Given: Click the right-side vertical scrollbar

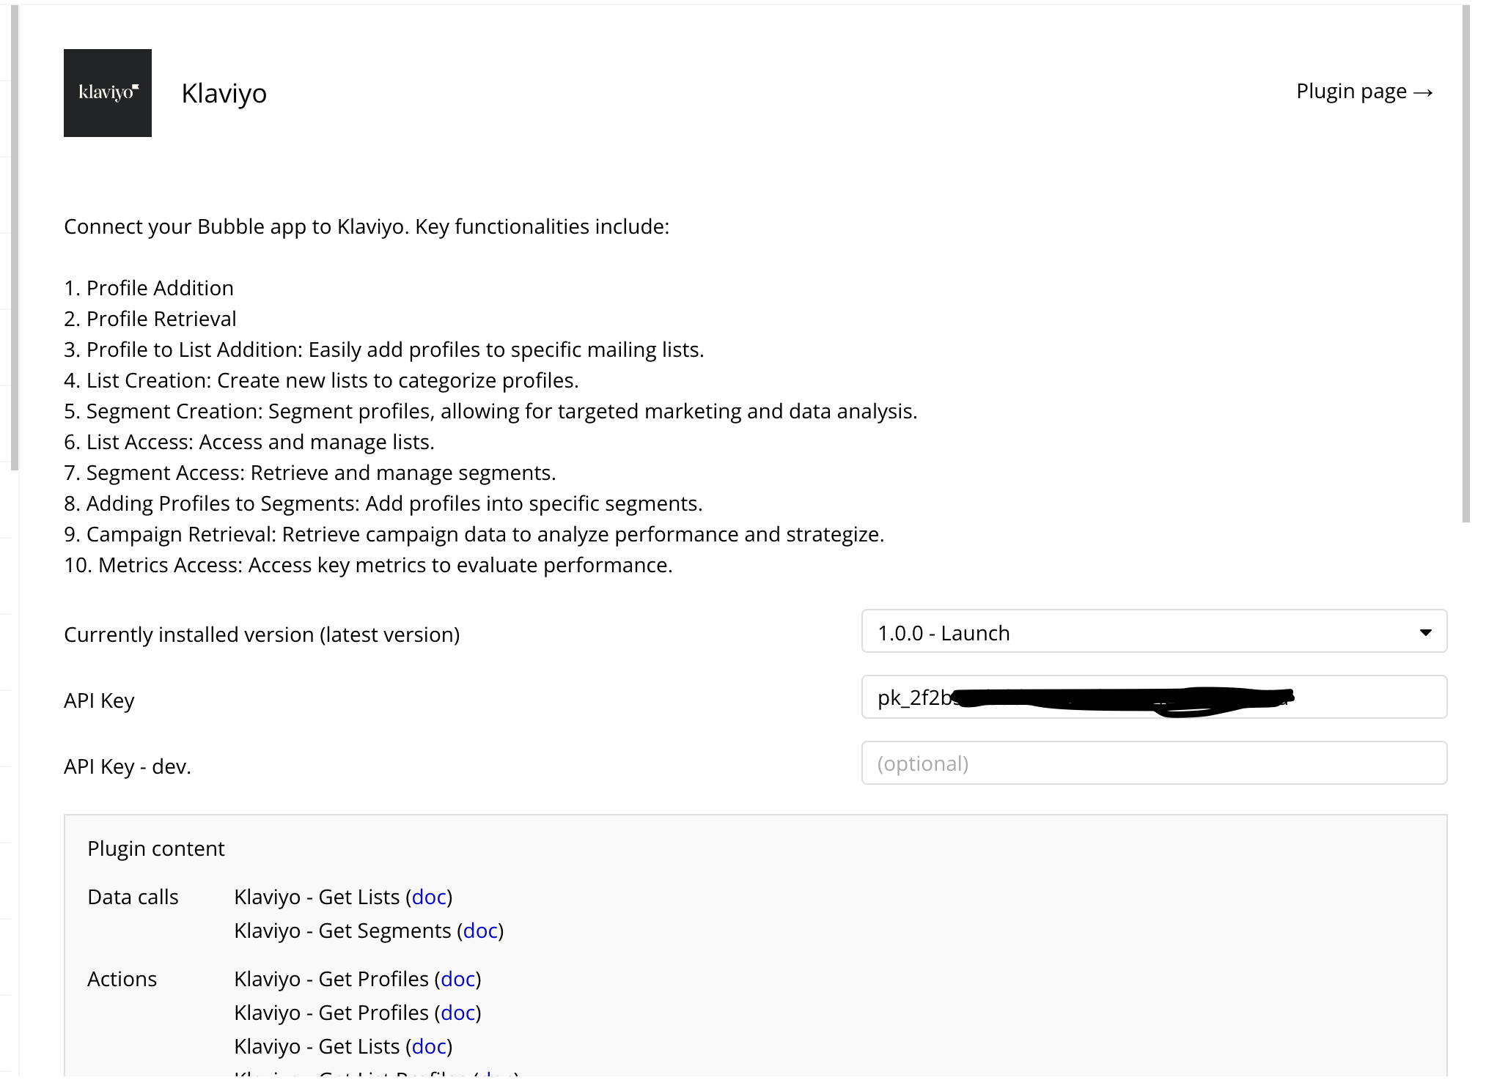Looking at the screenshot, I should tap(1465, 264).
